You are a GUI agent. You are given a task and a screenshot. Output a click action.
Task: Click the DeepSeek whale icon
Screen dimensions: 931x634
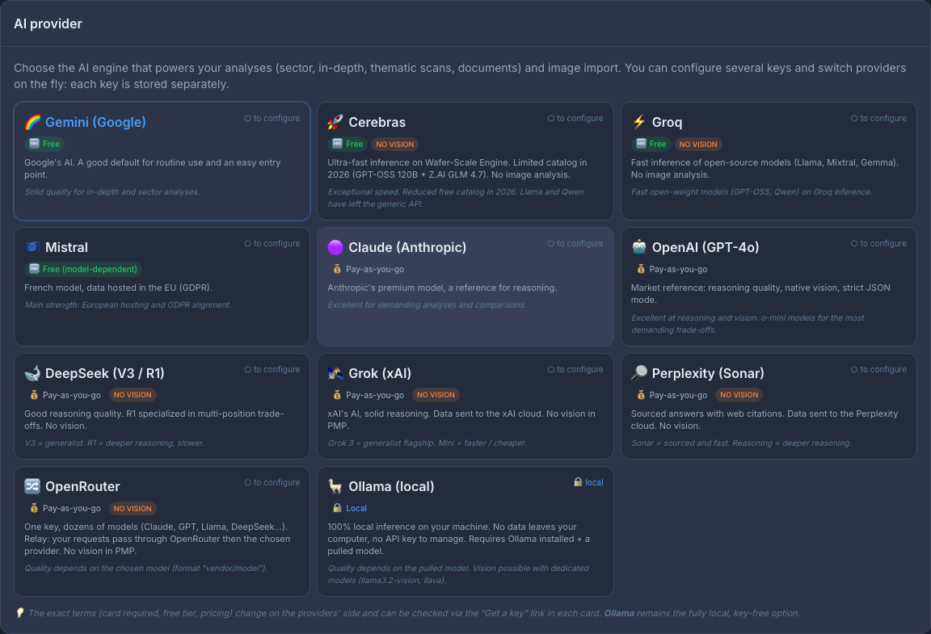[x=32, y=373]
